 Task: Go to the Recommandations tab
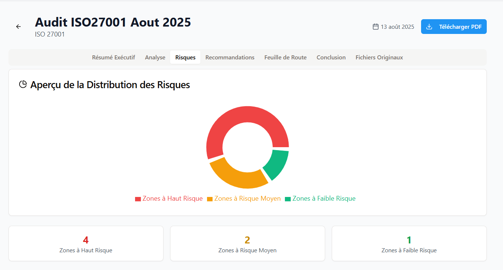230,57
